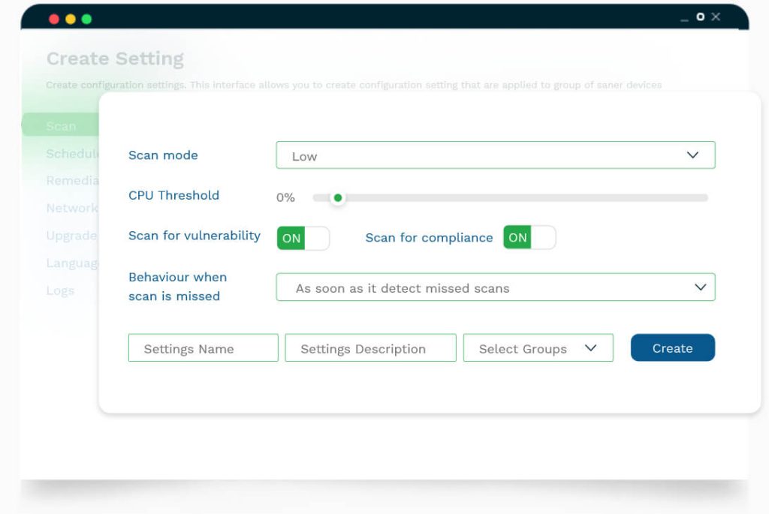Click the Create Setting heading
Viewport: 769px width, 514px height.
(x=115, y=59)
